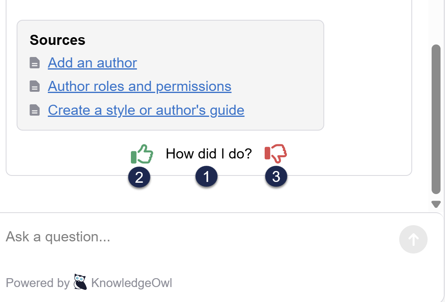Click the numbered marker 3
The height and width of the screenshot is (302, 445).
276,177
